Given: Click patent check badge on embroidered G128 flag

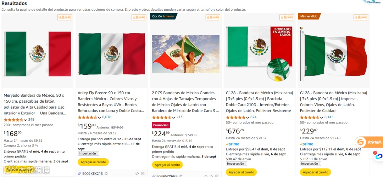Looking at the screenshot, I should click(287, 17).
